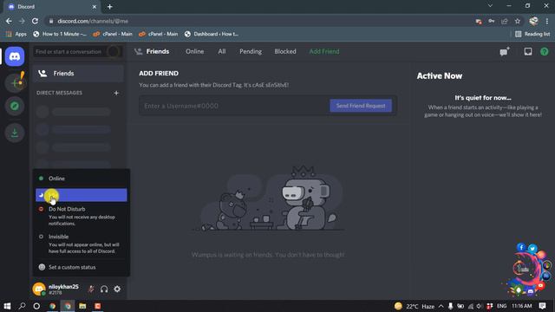
Task: Open the Inbox icon in the top bar
Action: point(528,52)
